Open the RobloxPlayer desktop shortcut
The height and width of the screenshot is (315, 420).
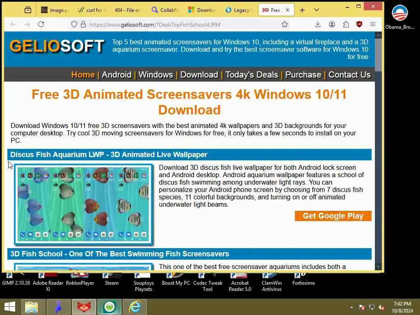click(80, 279)
